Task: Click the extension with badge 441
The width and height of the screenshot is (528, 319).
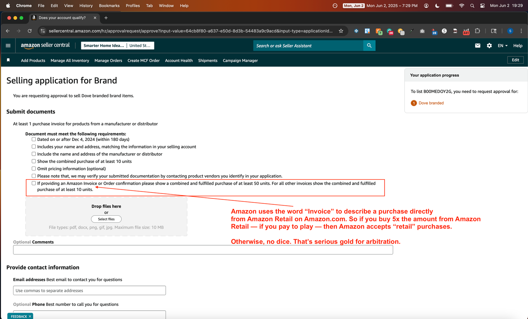Action: click(466, 31)
